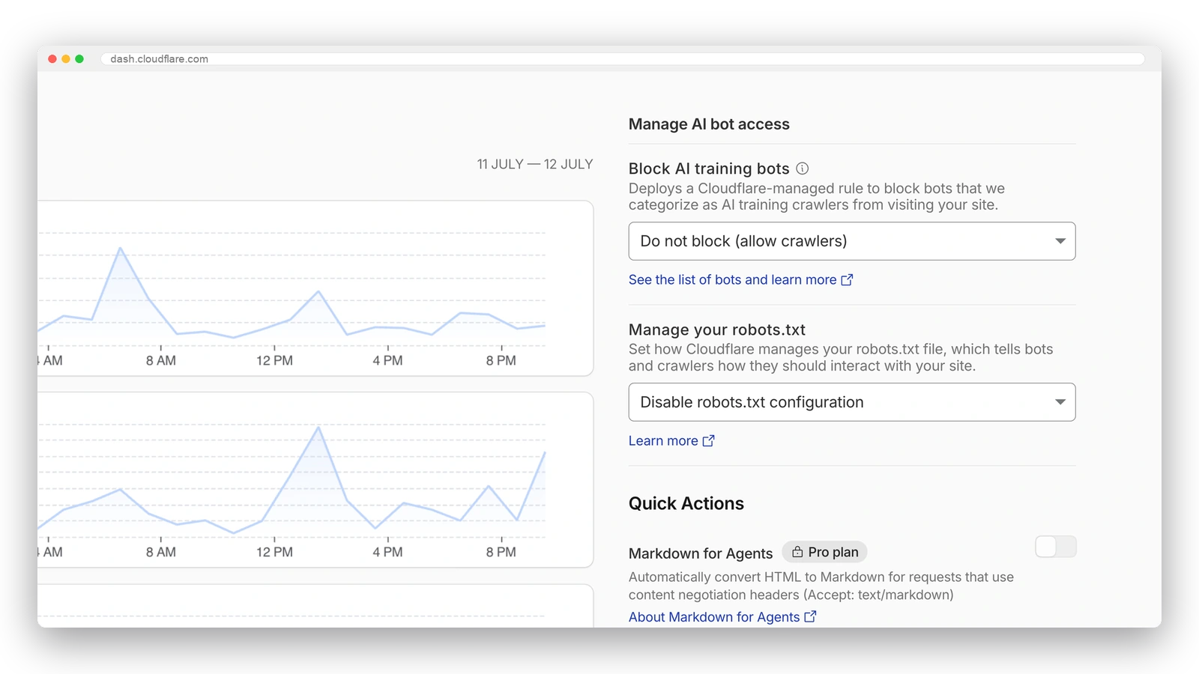Viewport: 1199px width, 674px height.
Task: Click the yellow minimize window button
Action: tap(66, 58)
